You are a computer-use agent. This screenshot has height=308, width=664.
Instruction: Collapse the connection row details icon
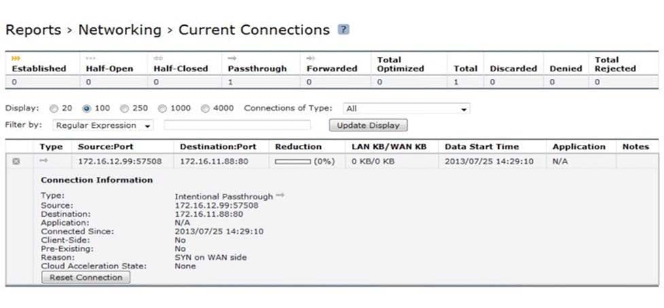(16, 161)
